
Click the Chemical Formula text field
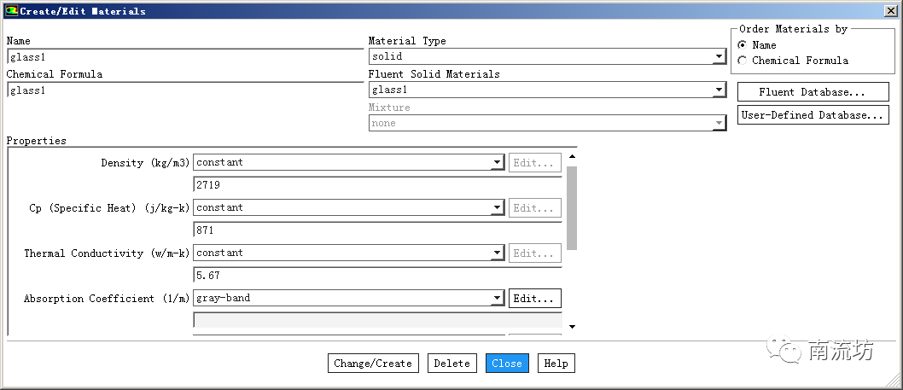coord(184,90)
